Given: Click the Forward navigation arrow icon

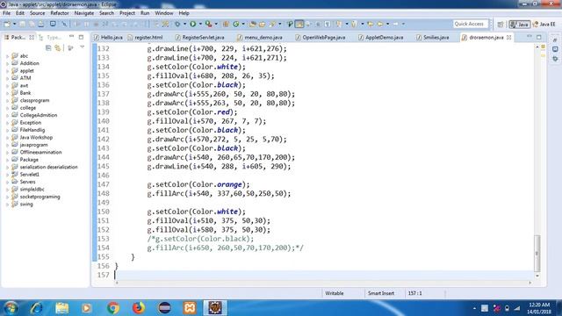Looking at the screenshot, I should click(396, 24).
